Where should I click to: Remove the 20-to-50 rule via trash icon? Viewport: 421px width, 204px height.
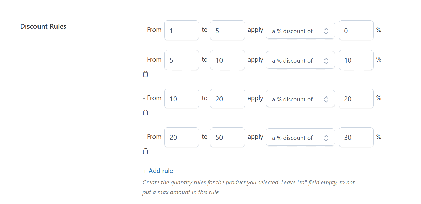pos(145,151)
